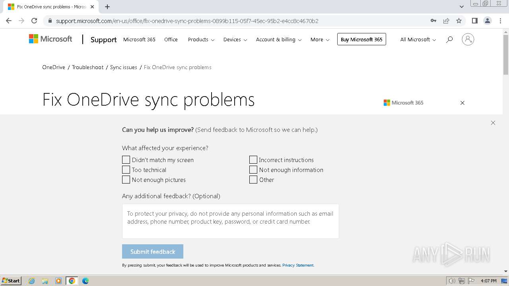Open volume control in system tray
The height and width of the screenshot is (286, 509).
tap(452, 281)
